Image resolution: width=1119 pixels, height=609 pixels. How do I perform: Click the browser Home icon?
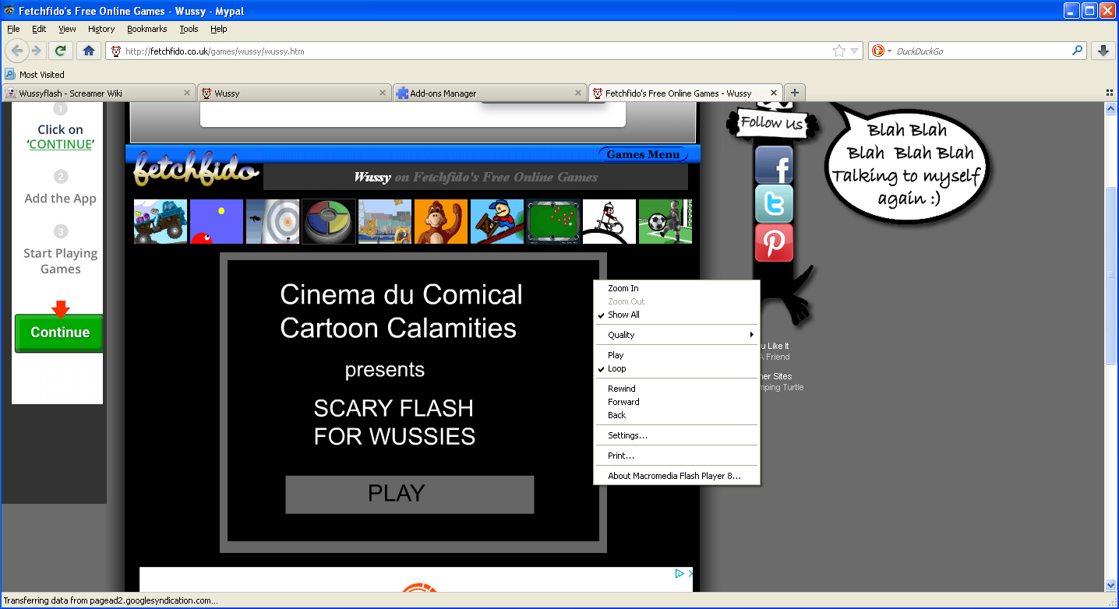pos(88,51)
